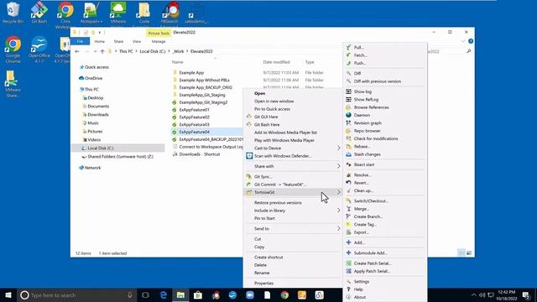Click the Daemon globe icon
The width and height of the screenshot is (537, 302).
[x=348, y=115]
